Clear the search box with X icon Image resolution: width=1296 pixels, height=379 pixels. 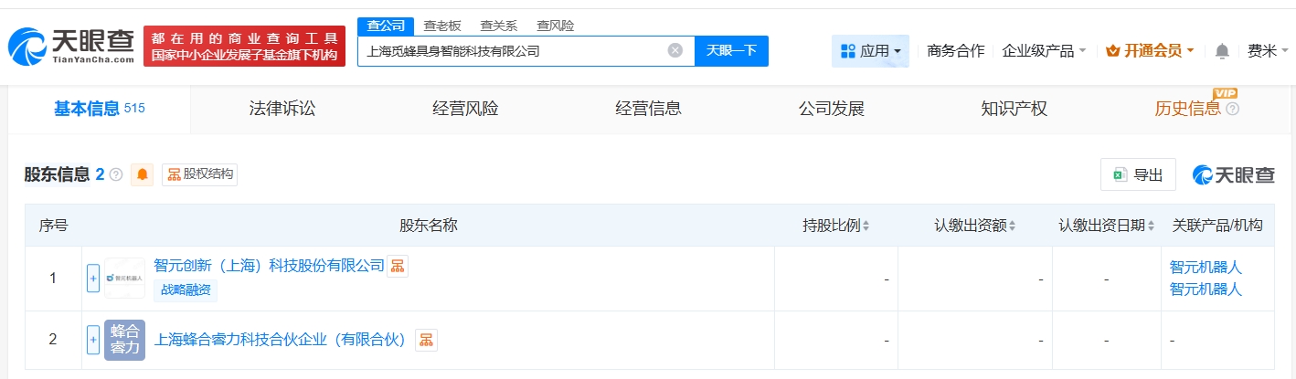point(675,51)
